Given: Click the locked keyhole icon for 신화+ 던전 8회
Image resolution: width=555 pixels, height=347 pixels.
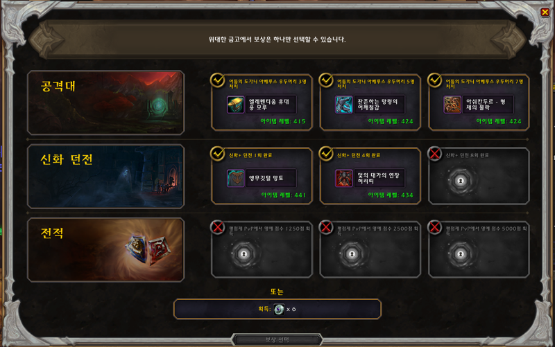Looking at the screenshot, I should [x=461, y=181].
